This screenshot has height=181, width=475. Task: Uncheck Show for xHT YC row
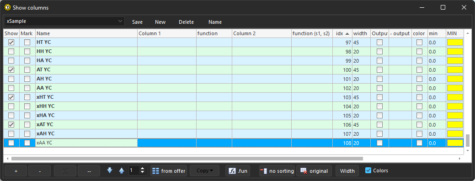pos(11,97)
